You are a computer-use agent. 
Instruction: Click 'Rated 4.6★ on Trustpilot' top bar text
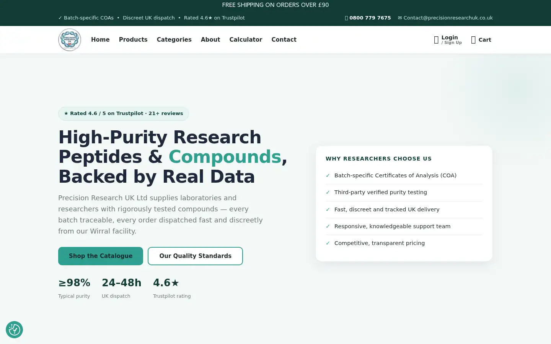coord(214,18)
